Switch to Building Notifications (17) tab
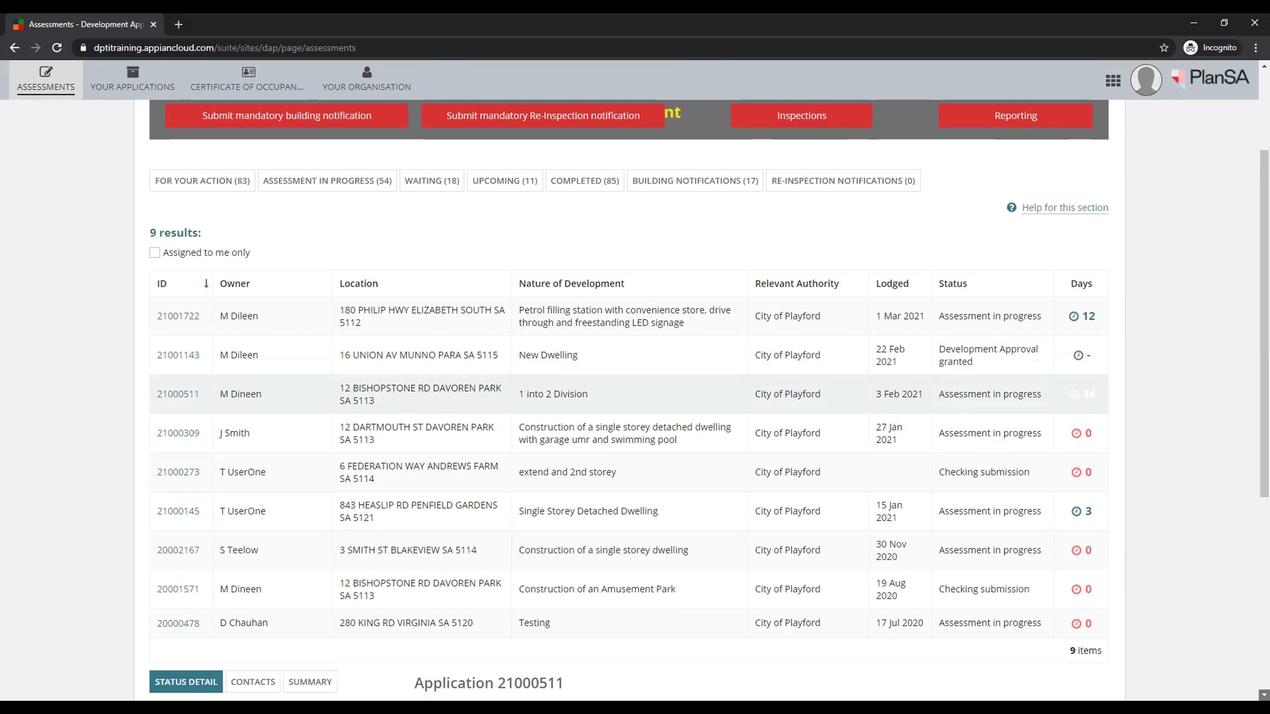This screenshot has width=1270, height=714. pyautogui.click(x=695, y=181)
